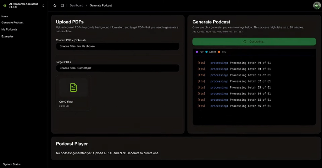Choose files for Context PDFs
Viewport: 322px width, 168px height.
click(x=68, y=46)
